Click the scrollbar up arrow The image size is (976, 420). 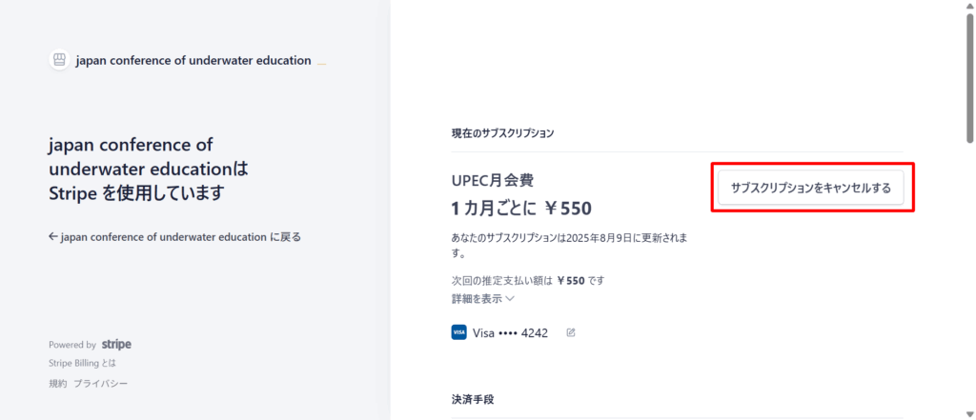click(968, 7)
